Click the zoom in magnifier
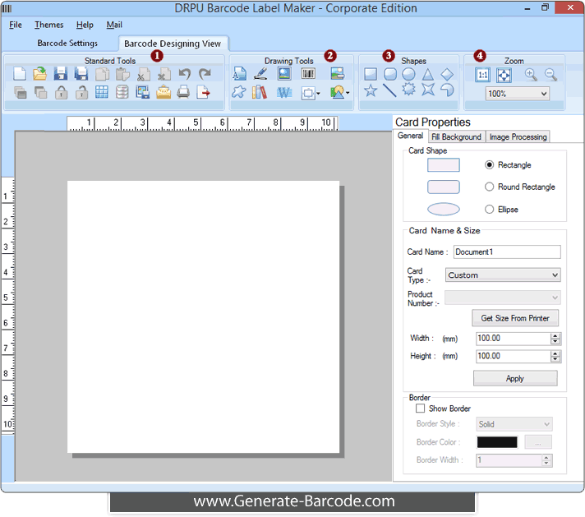This screenshot has width=585, height=517. (x=531, y=74)
